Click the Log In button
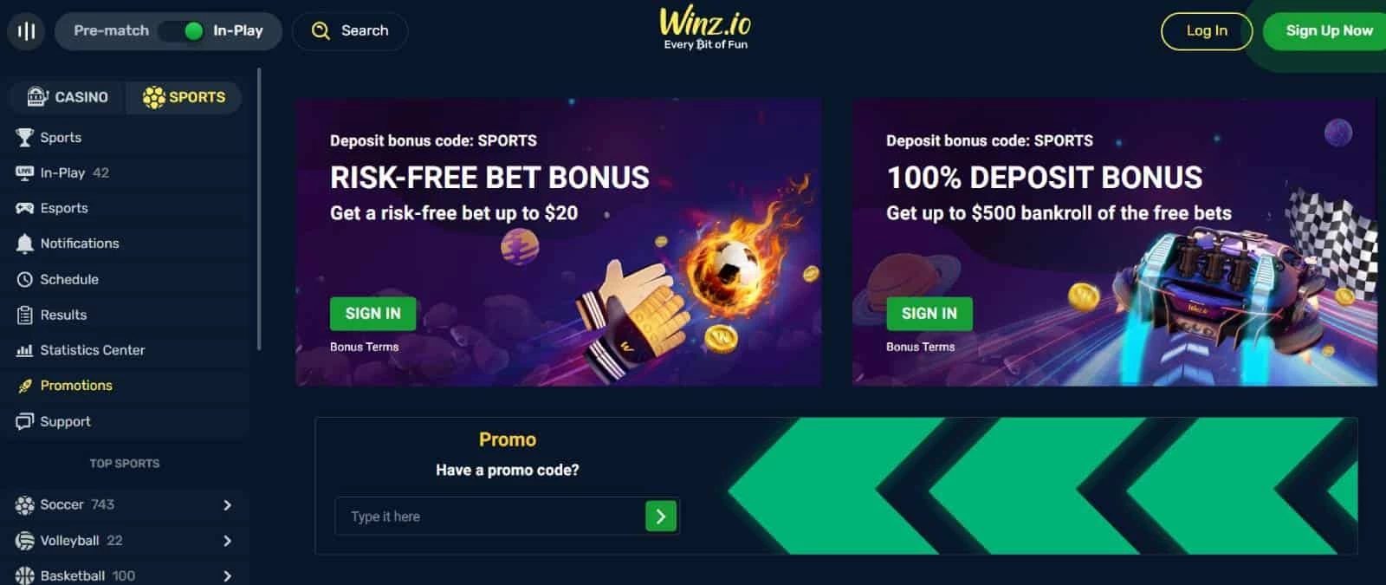Viewport: 1386px width, 585px height. (1207, 31)
